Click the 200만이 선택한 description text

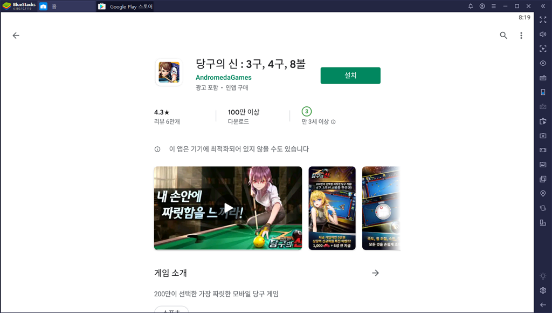click(x=216, y=294)
